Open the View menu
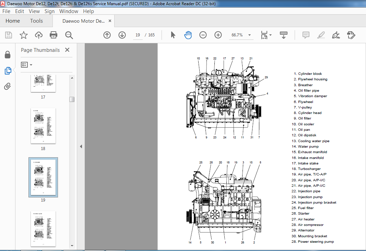This screenshot has height=251, width=366. (34, 11)
